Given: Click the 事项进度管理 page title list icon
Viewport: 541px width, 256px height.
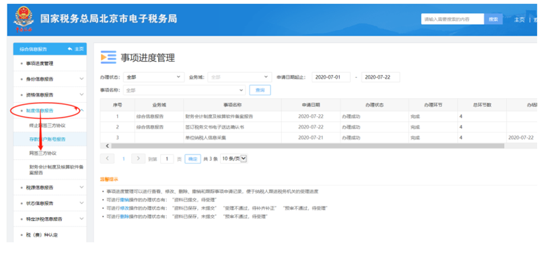Looking at the screenshot, I should [x=108, y=57].
